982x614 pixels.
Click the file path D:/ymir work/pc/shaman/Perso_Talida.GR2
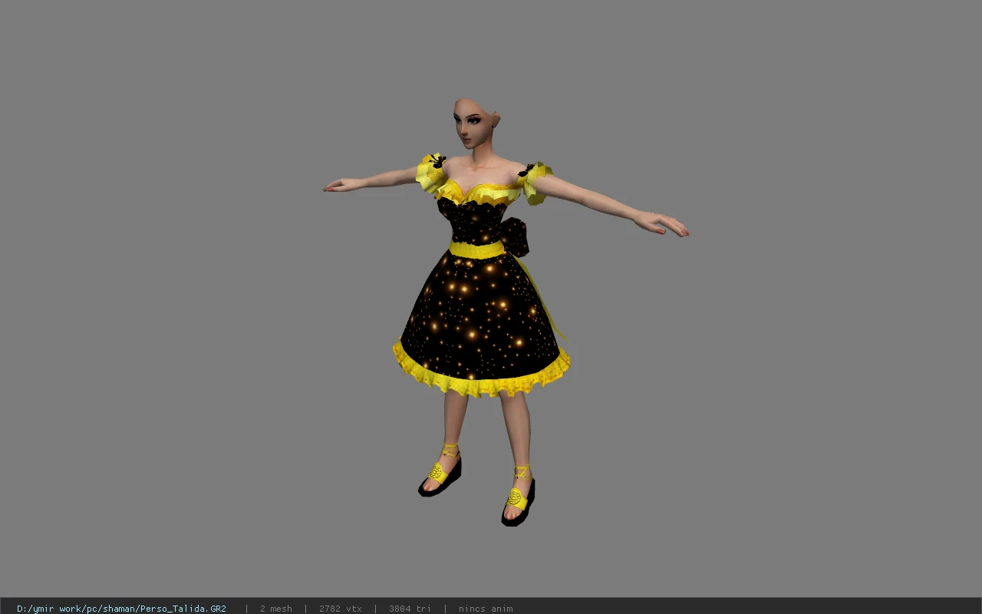(x=121, y=609)
